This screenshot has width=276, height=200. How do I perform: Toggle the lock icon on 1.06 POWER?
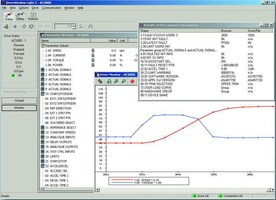point(93,65)
